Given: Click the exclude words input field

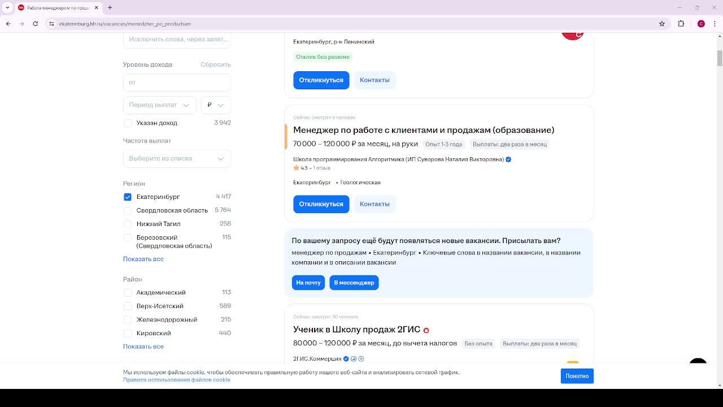Looking at the screenshot, I should point(177,40).
